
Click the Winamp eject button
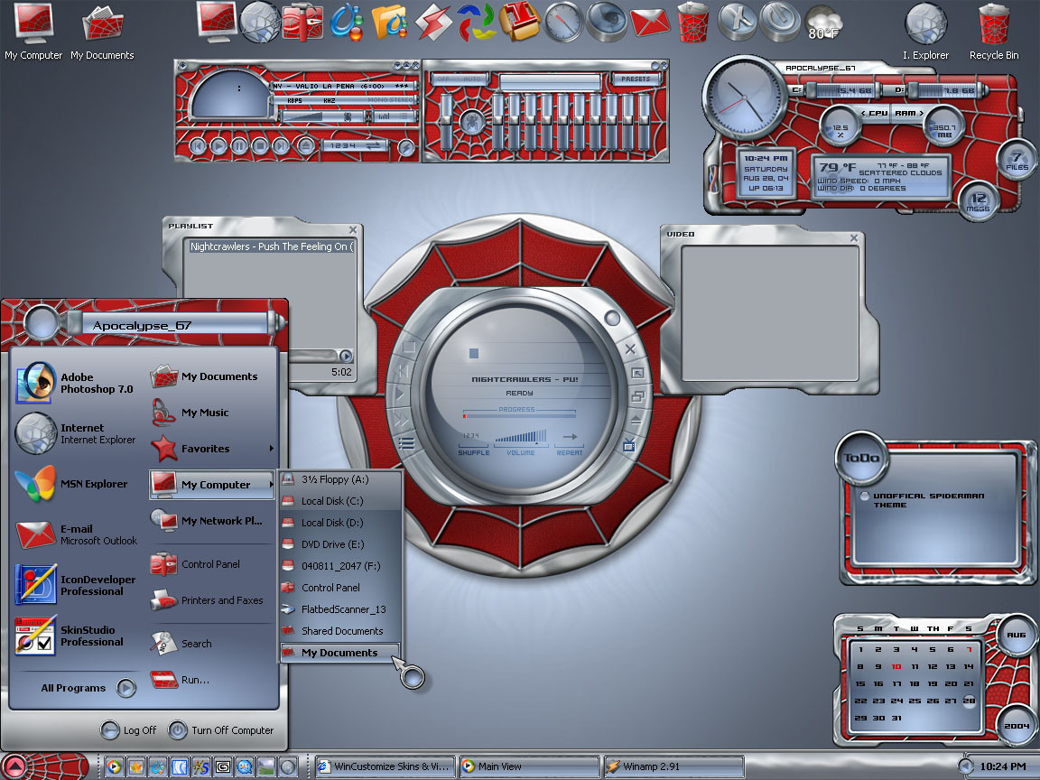click(306, 145)
